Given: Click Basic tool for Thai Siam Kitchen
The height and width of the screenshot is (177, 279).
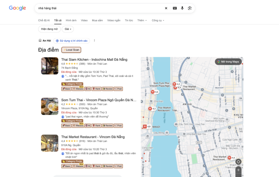Looking at the screenshot, I should [66, 88].
